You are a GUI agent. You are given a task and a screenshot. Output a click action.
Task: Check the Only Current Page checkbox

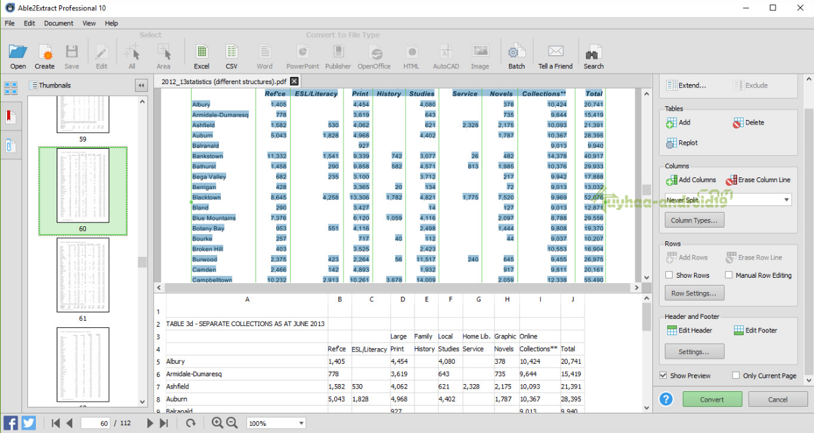pos(736,376)
